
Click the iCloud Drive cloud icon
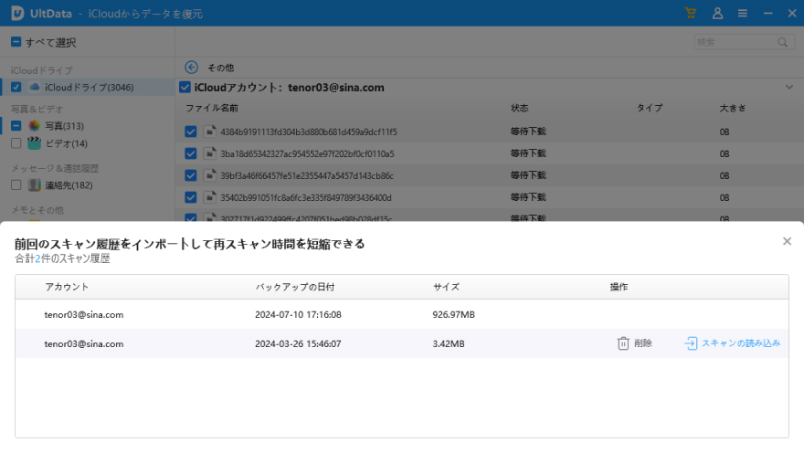[35, 87]
